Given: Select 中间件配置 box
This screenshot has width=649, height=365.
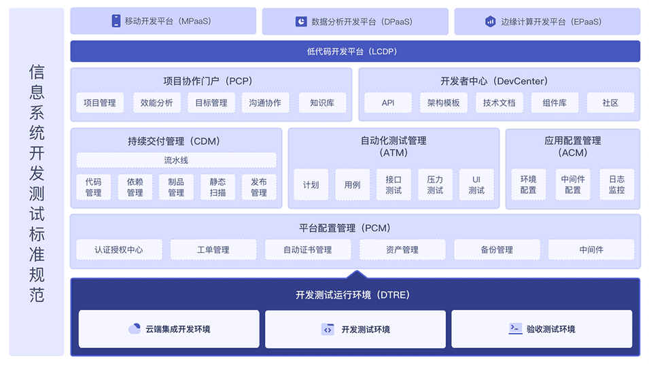Looking at the screenshot, I should tap(573, 185).
